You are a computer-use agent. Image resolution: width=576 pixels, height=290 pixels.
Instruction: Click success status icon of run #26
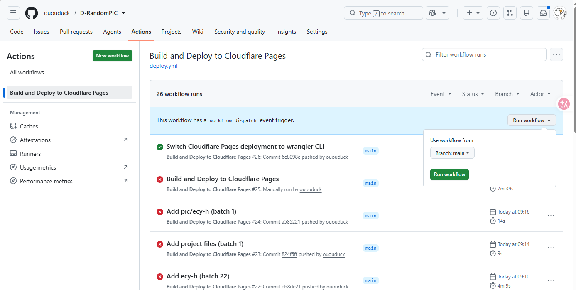tap(160, 147)
